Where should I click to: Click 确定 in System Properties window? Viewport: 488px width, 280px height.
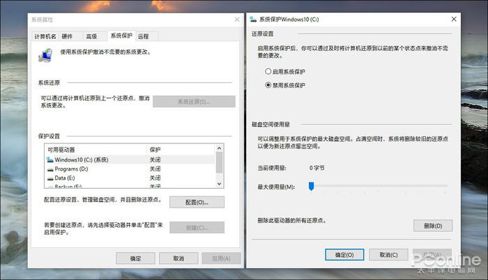click(x=135, y=258)
